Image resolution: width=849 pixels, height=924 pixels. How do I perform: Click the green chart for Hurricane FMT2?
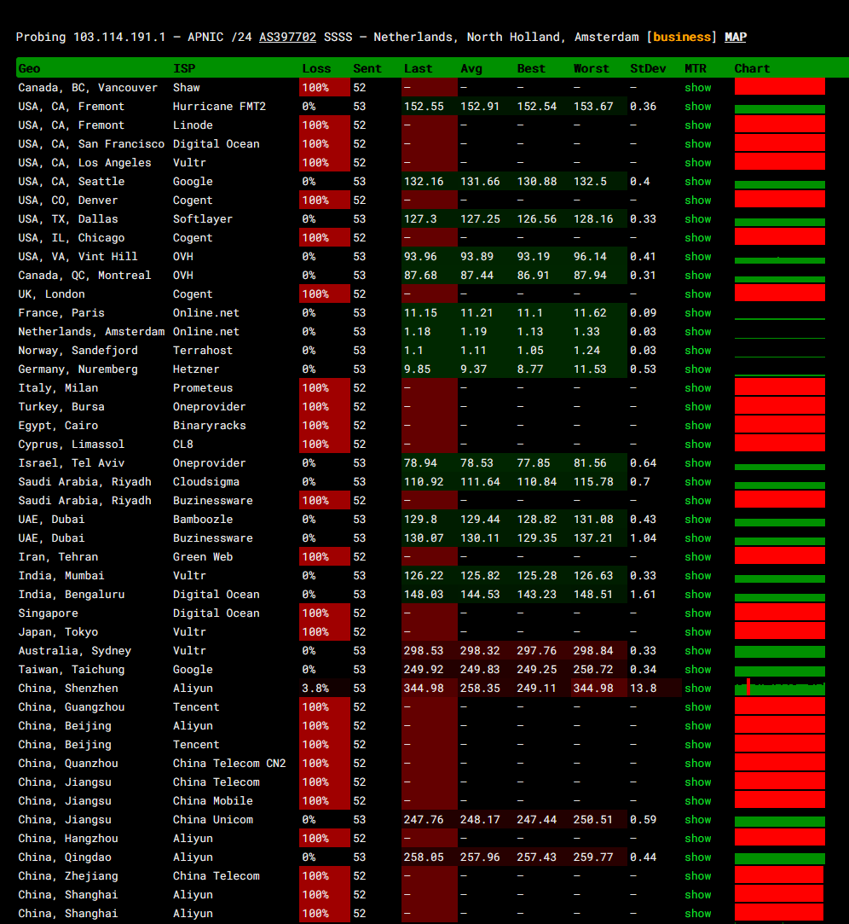pos(779,109)
